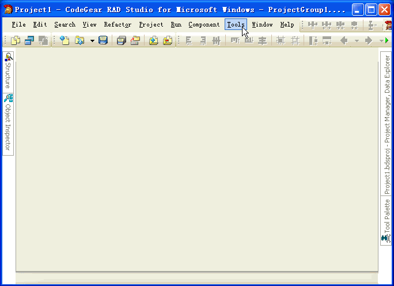Open the File menu
Screen dimensions: 394x286
point(18,24)
